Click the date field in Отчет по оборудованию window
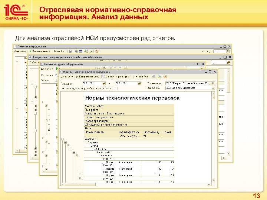267x200 pixels. click(x=220, y=51)
